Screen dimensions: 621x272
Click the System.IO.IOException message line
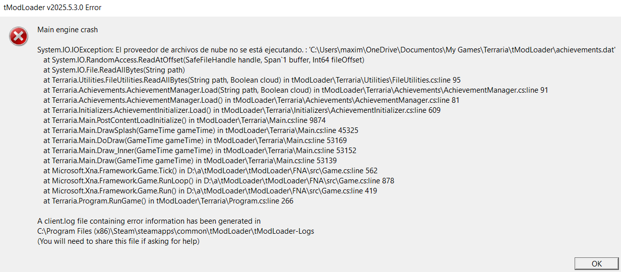pos(327,50)
